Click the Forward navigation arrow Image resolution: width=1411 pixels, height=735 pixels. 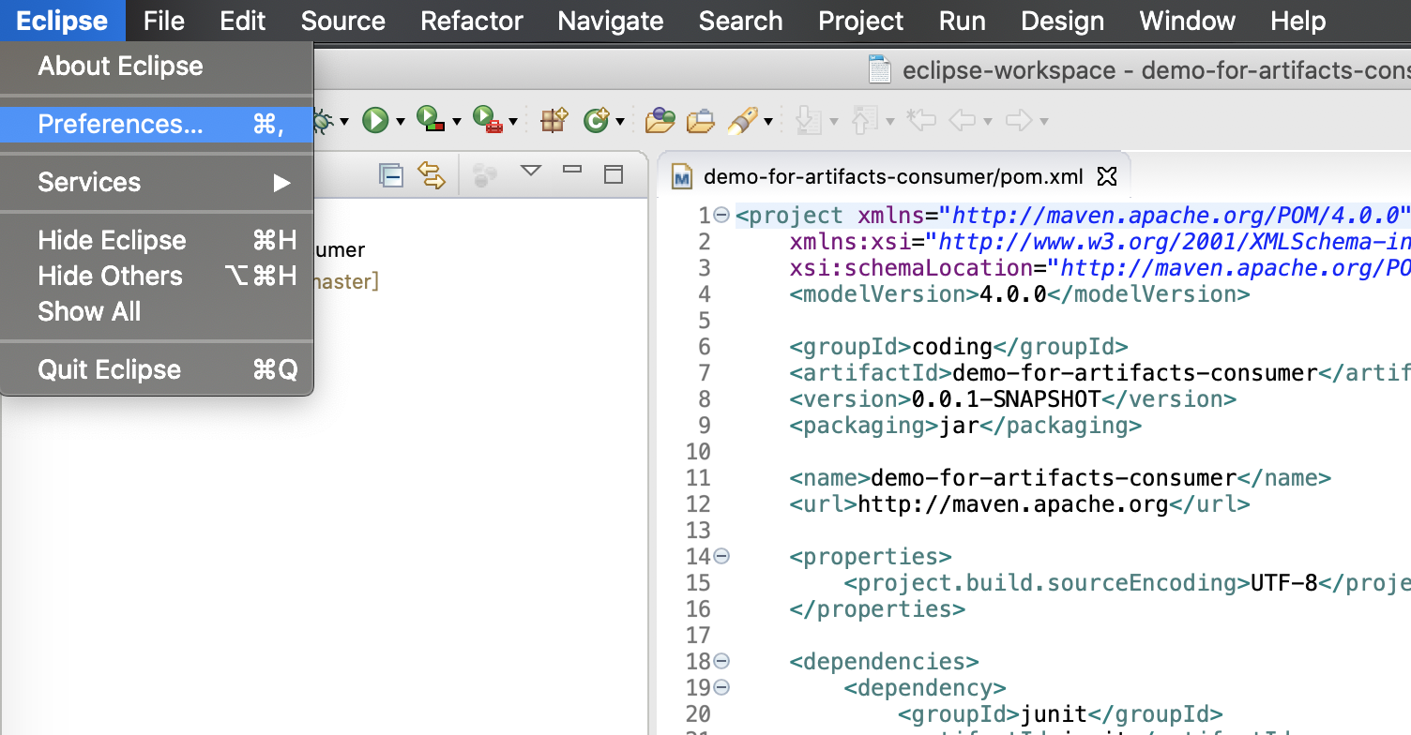click(1019, 120)
